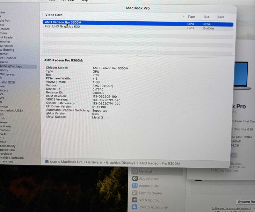Click the Privacy & Security hand icon
Viewport: 255px width, 212px height.
point(134,207)
